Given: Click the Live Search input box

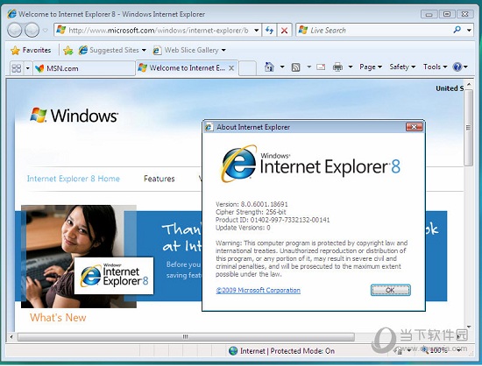Looking at the screenshot, I should tap(373, 30).
